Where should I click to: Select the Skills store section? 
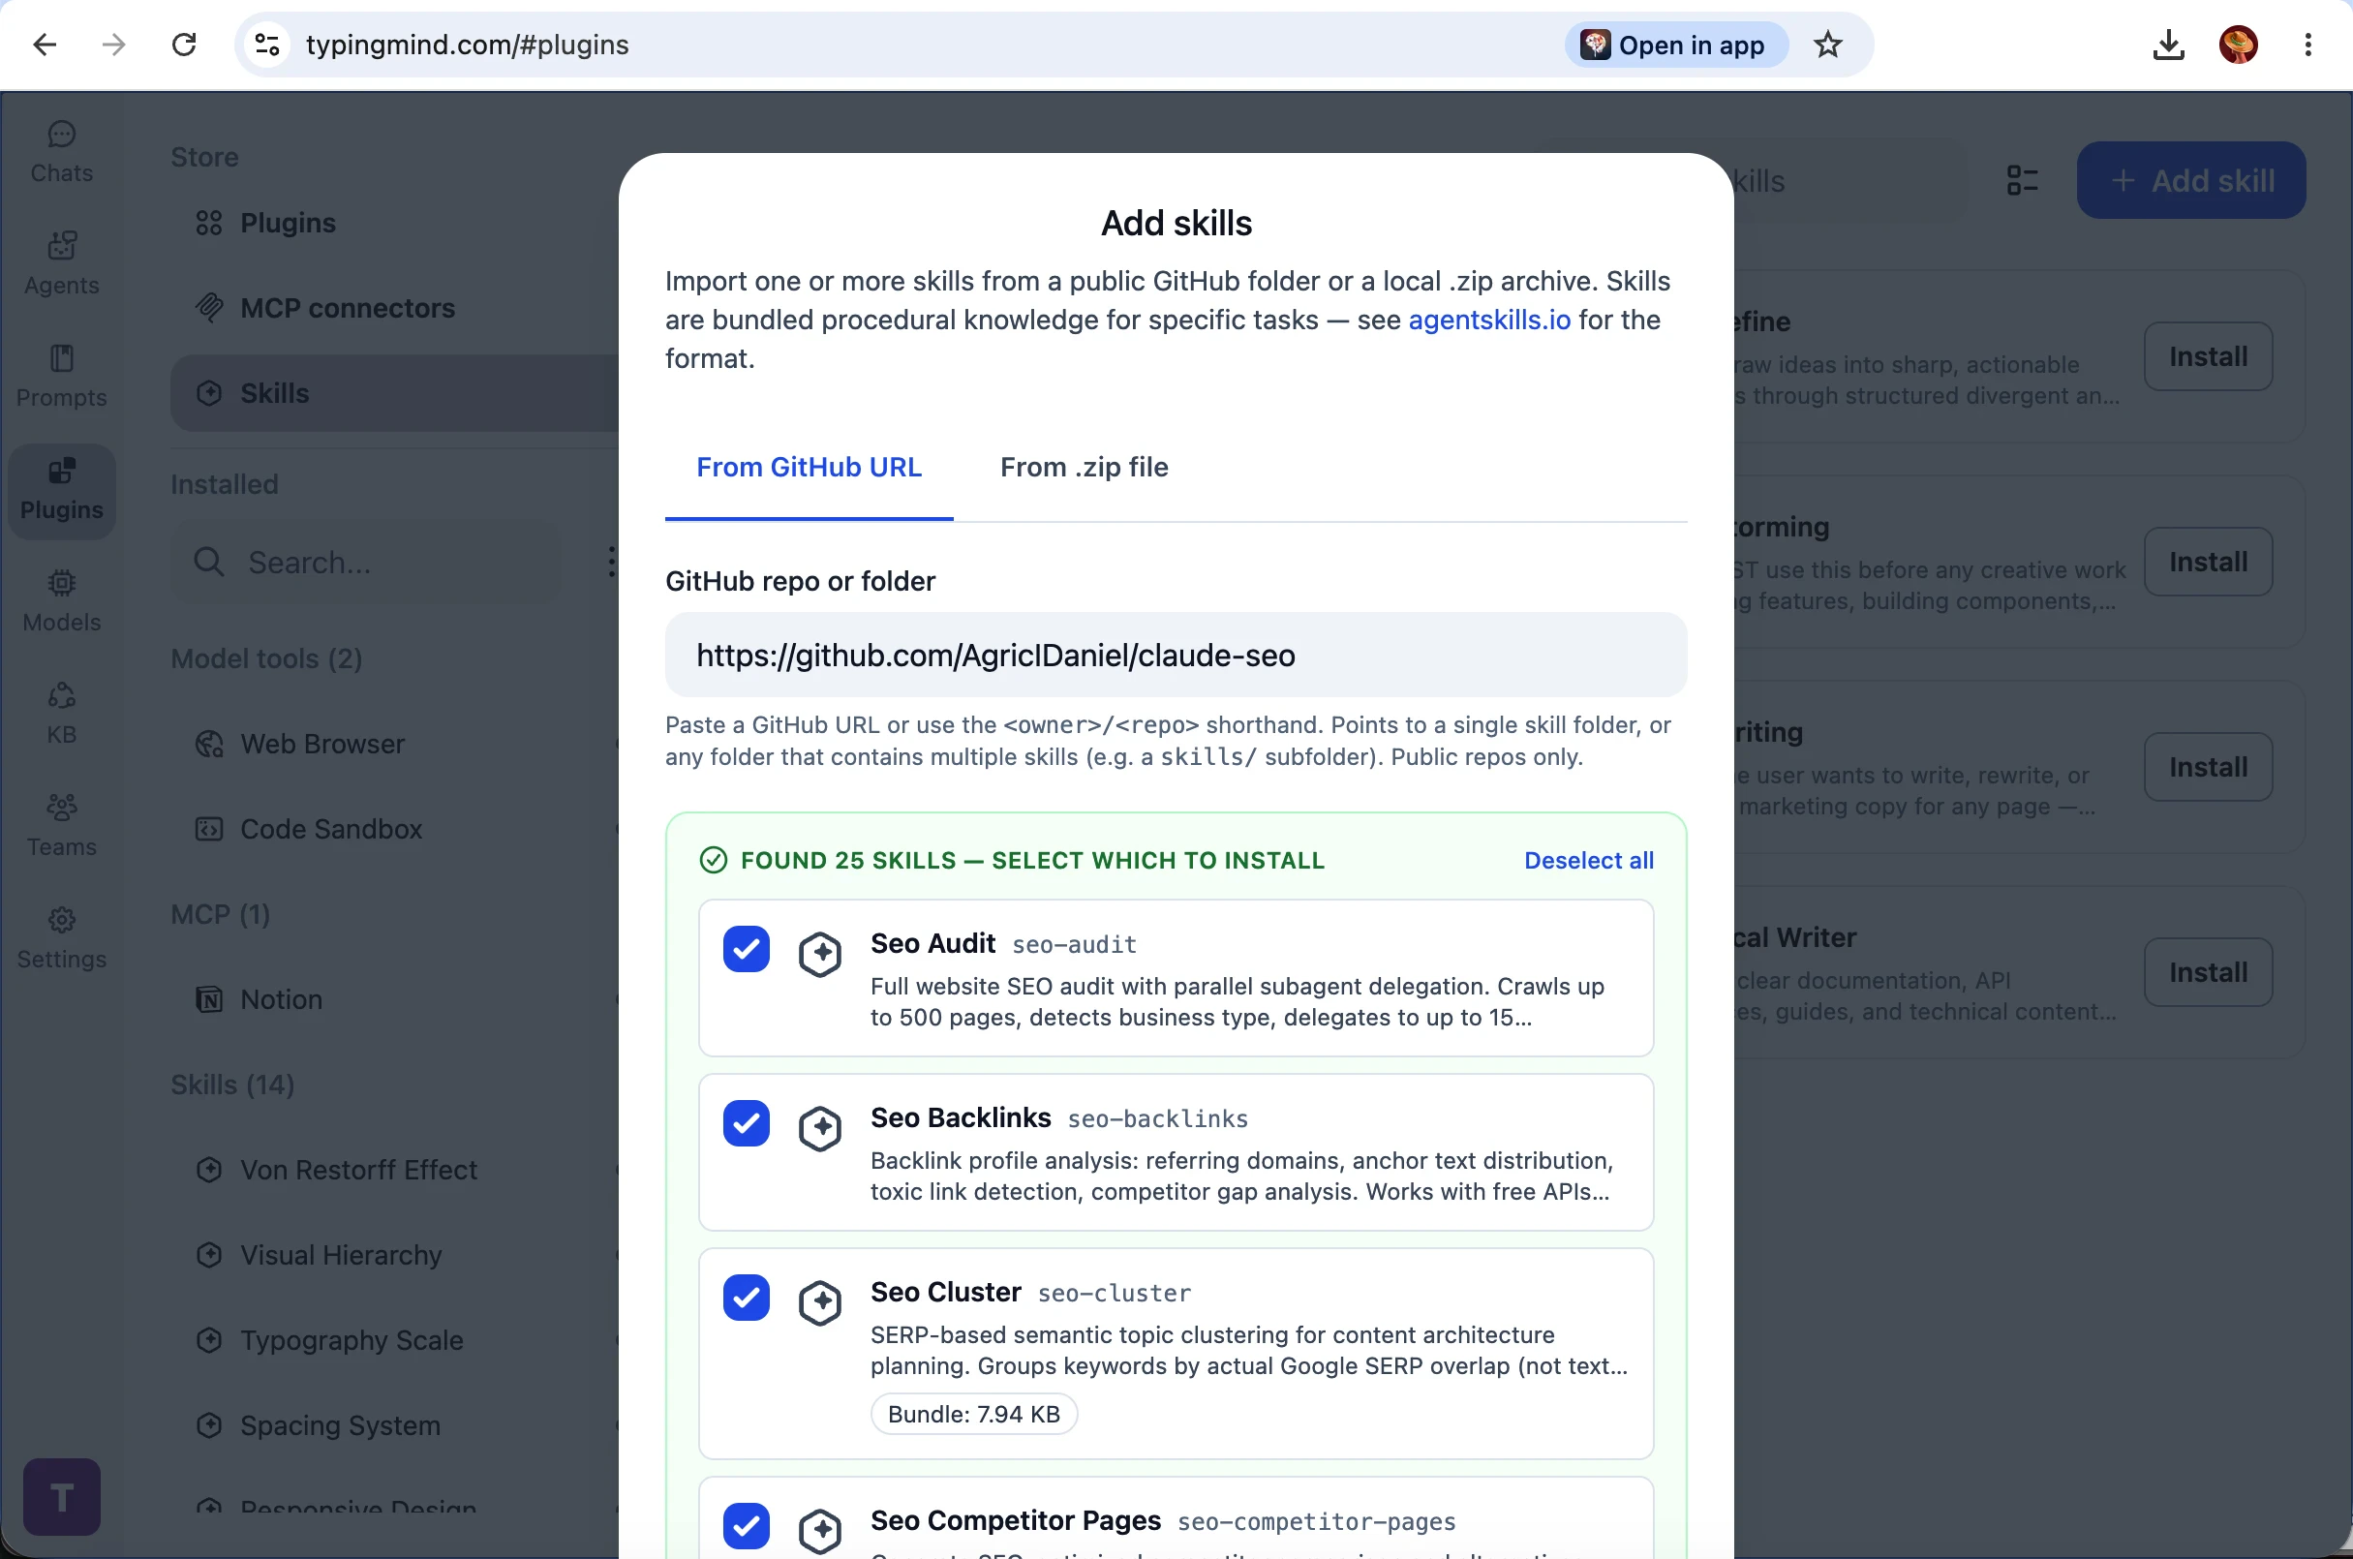(x=395, y=394)
